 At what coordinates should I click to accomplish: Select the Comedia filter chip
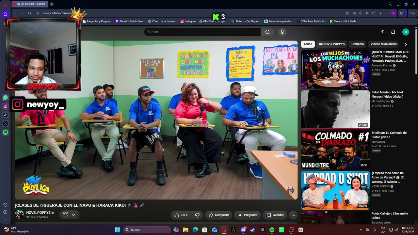(x=358, y=44)
